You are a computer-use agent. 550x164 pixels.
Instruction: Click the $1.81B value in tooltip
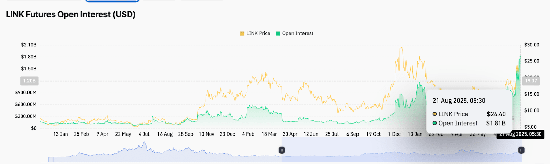[496, 123]
